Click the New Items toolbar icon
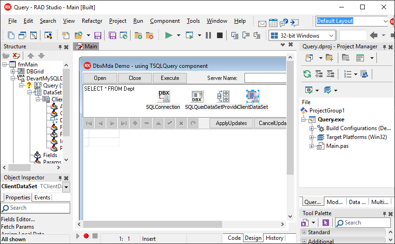The image size is (395, 244). 66,35
